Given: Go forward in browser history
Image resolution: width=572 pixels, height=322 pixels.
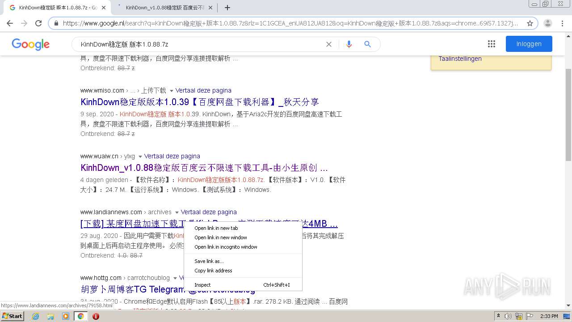Looking at the screenshot, I should (x=24, y=23).
